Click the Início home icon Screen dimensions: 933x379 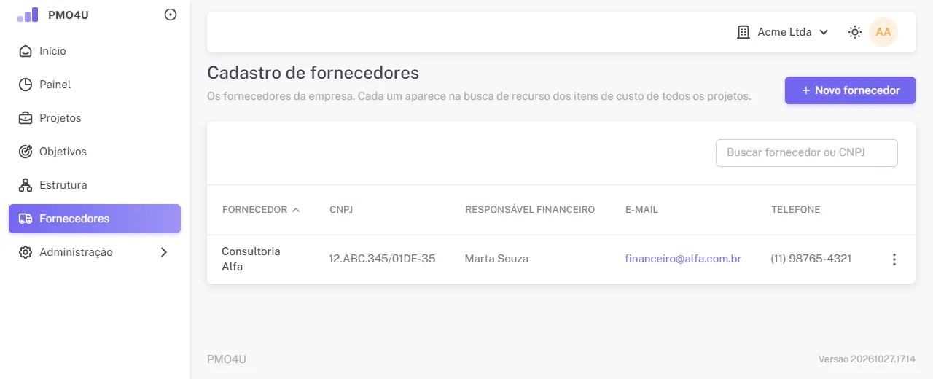pos(26,51)
